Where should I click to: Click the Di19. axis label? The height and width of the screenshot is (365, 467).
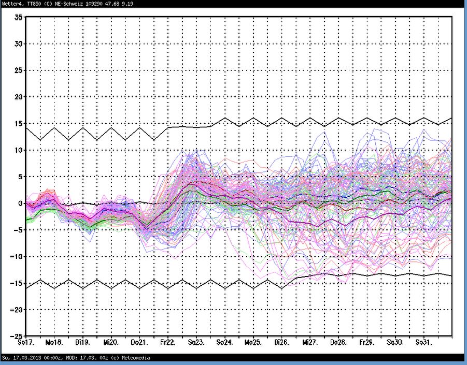click(82, 343)
